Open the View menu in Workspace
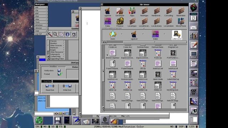This screenshot has width=228, height=128. pos(41,19)
